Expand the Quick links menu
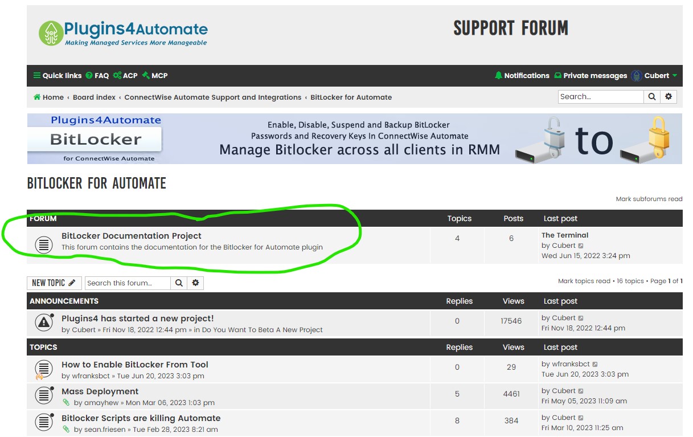Screen dimensions: 693x437 58,76
